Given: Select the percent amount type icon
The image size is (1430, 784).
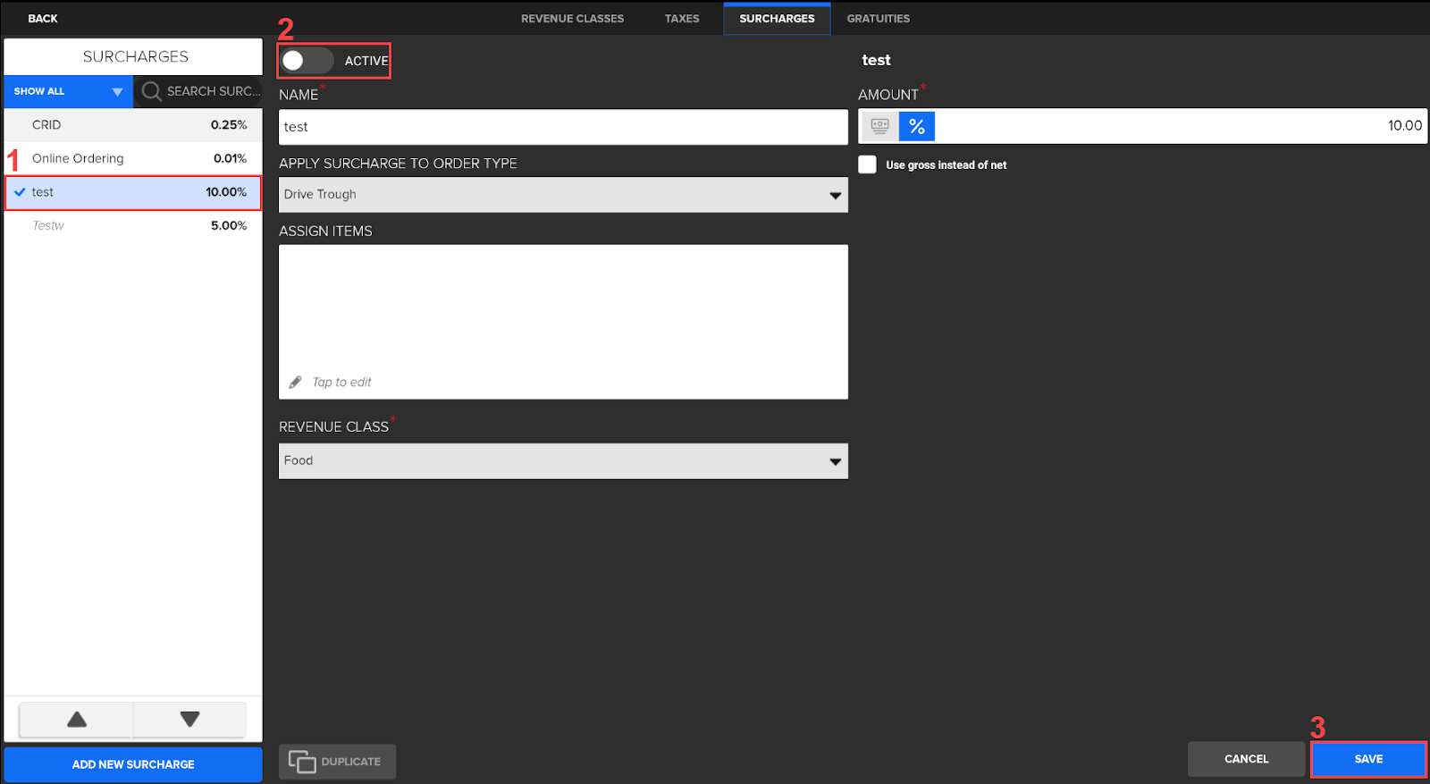Looking at the screenshot, I should [x=917, y=127].
